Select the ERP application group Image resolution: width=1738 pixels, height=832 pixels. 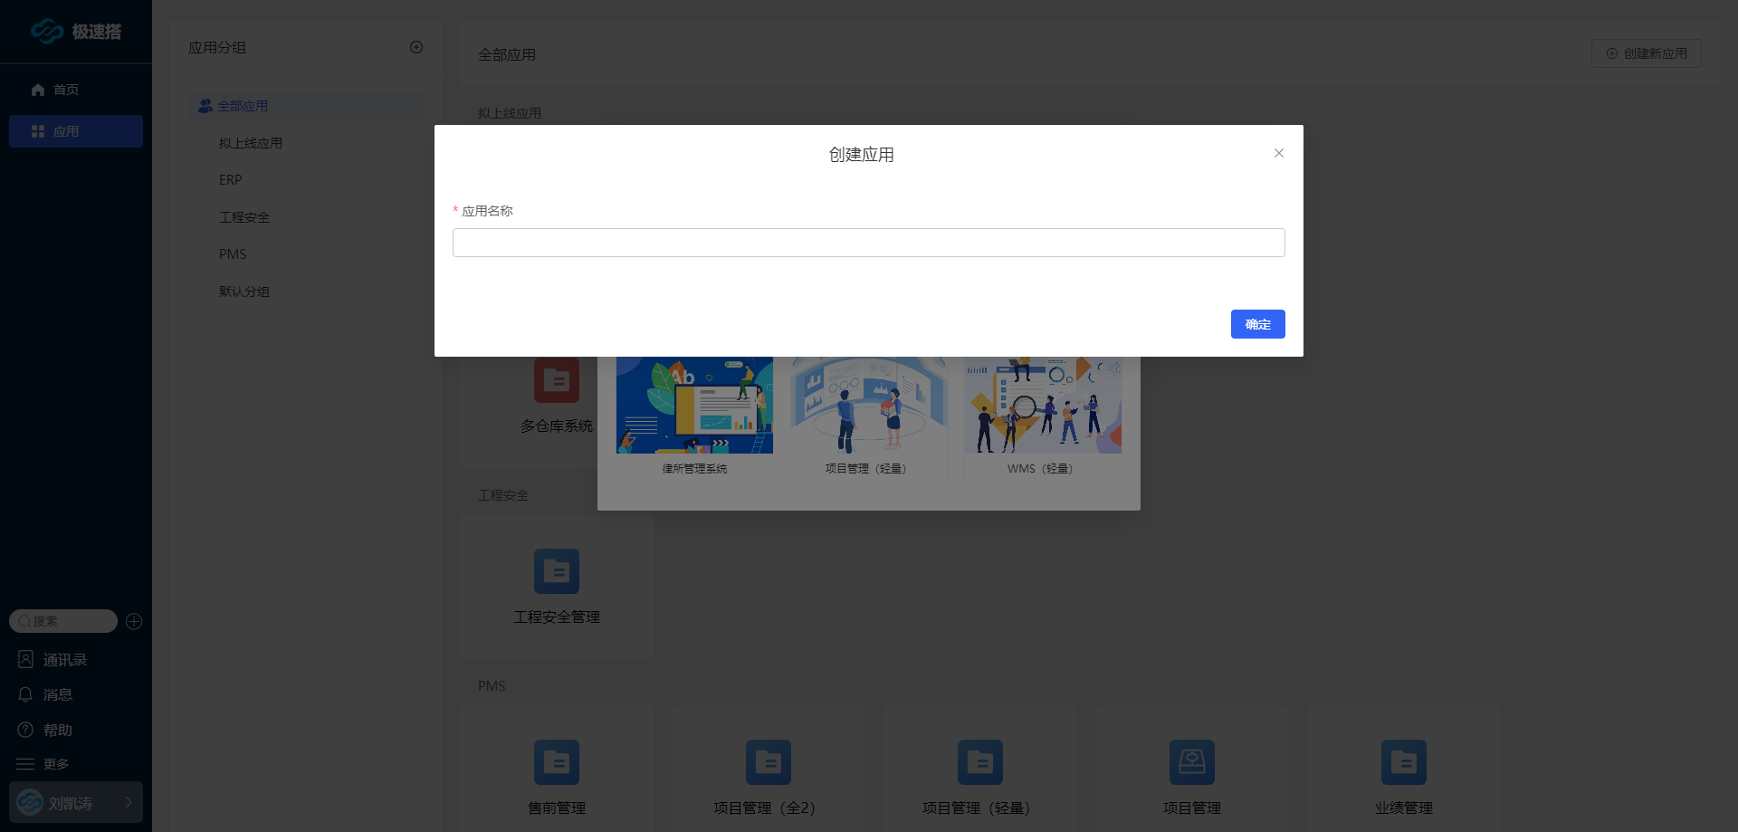(230, 180)
